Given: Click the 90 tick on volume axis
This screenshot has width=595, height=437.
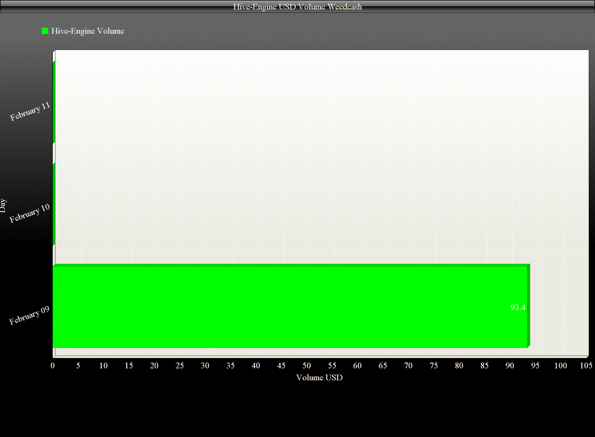Looking at the screenshot, I should (x=510, y=366).
